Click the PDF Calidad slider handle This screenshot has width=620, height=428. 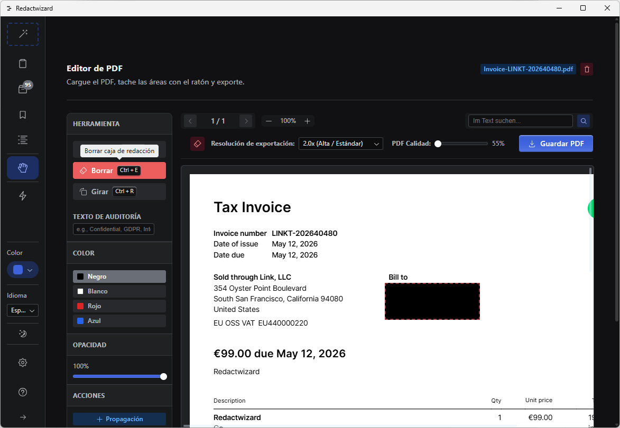[x=438, y=144]
